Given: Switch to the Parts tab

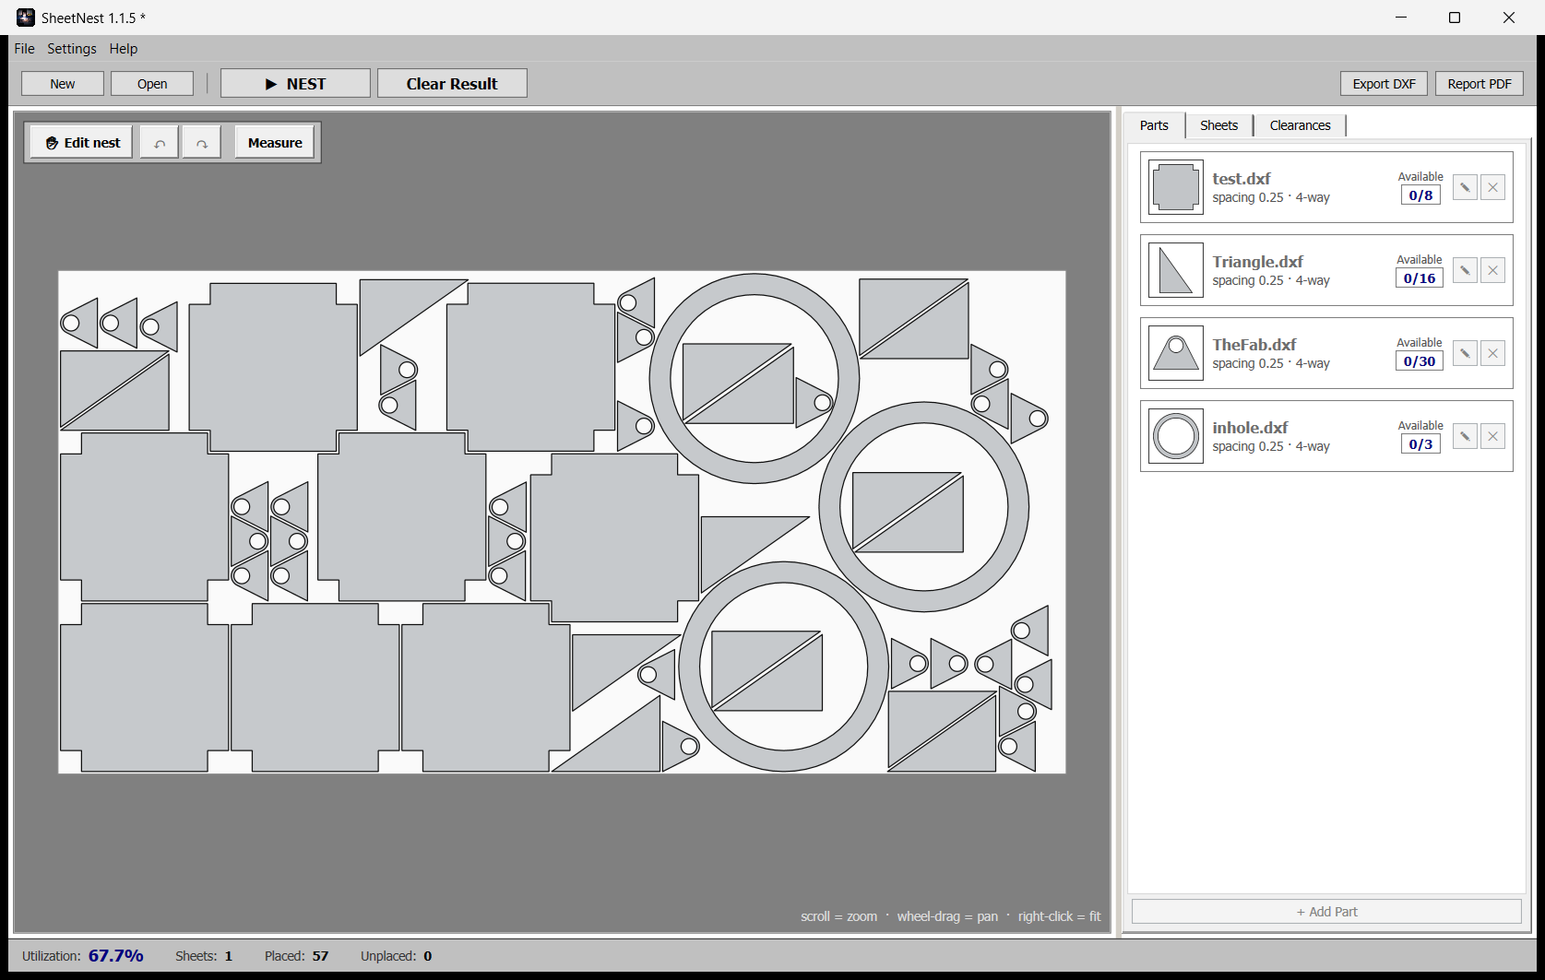Looking at the screenshot, I should (x=1154, y=125).
